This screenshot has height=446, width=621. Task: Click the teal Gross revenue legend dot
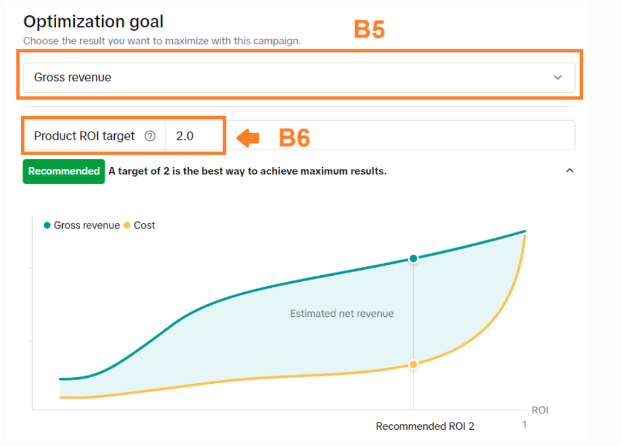pos(47,226)
